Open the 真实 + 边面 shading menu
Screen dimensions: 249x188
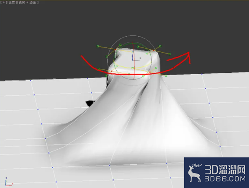pyautogui.click(x=27, y=3)
